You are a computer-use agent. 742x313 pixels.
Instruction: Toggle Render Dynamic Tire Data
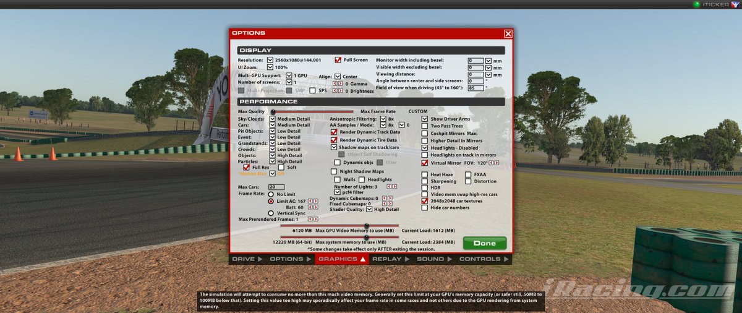[x=334, y=140]
